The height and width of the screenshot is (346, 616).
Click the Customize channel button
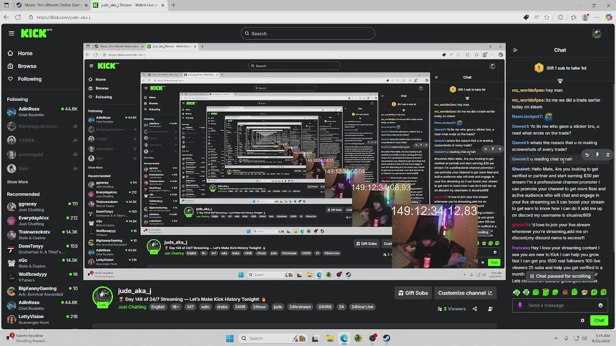(465, 293)
